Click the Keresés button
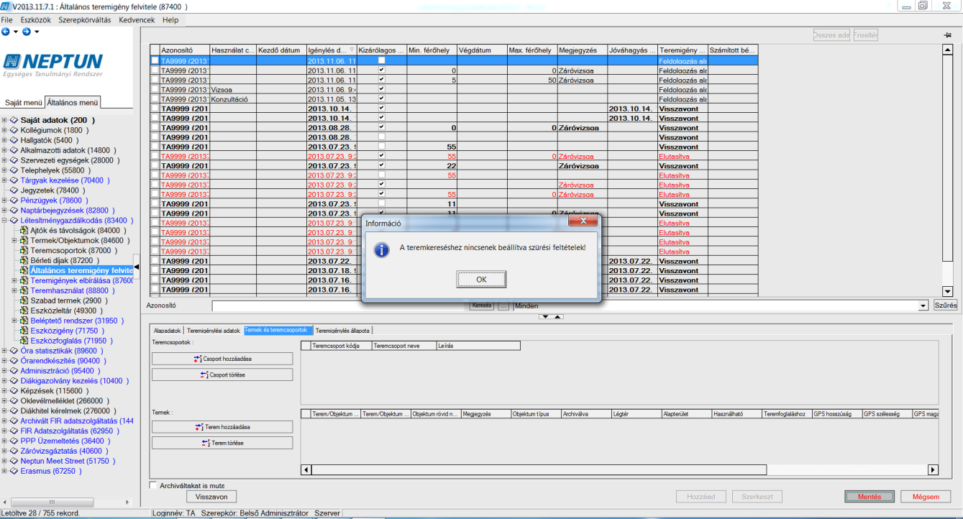The width and height of the screenshot is (963, 519). pos(483,306)
